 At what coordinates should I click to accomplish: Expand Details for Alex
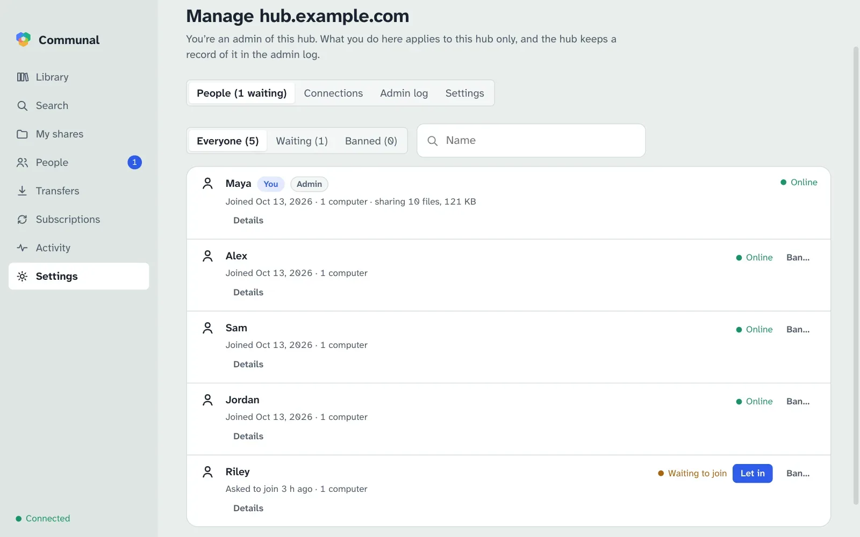point(248,292)
